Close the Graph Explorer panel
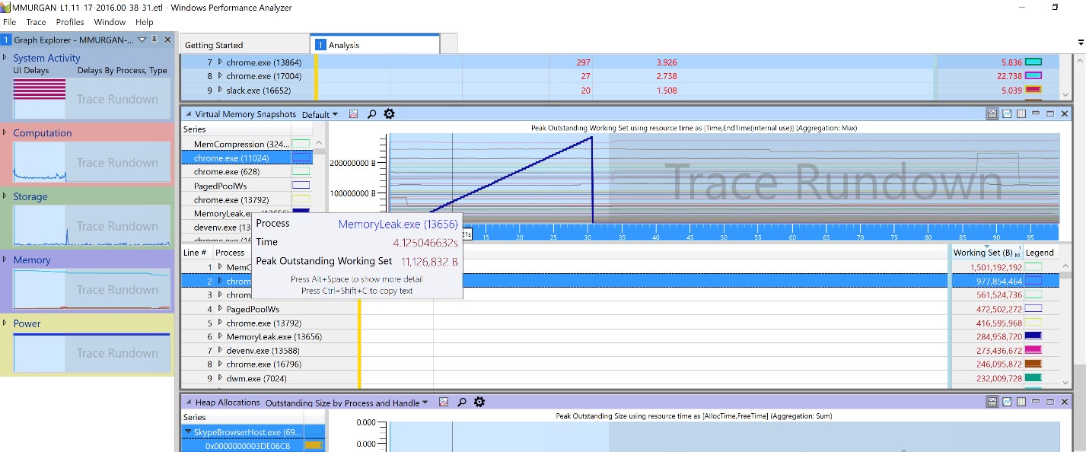 (x=167, y=40)
